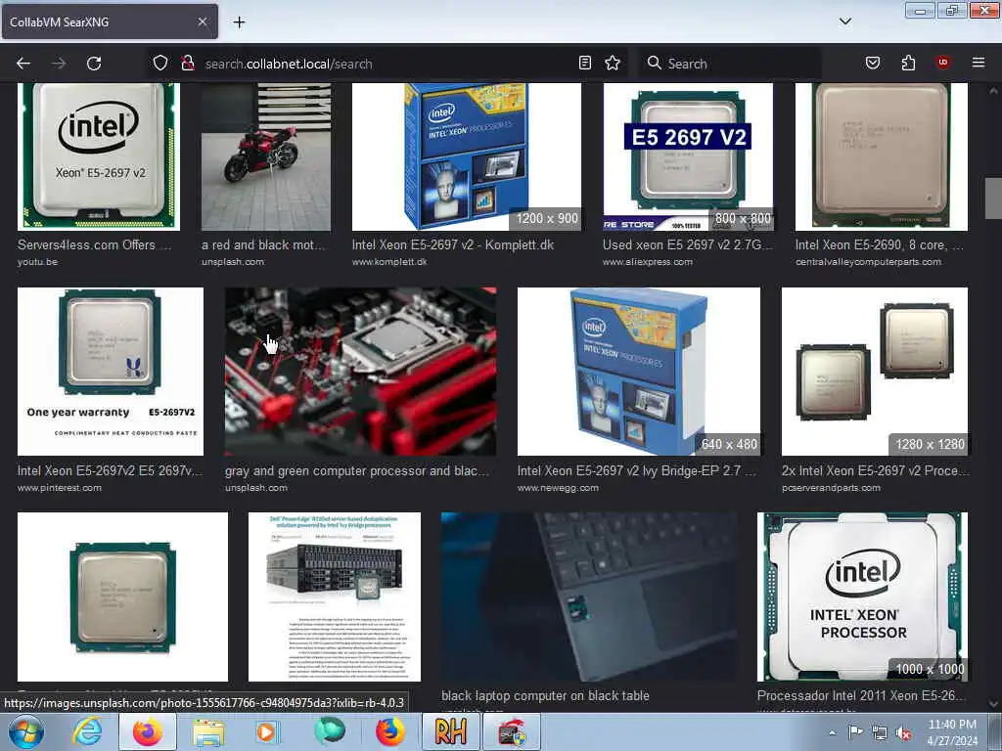Reload the current page
Screen dimensions: 1002x751
(94, 64)
